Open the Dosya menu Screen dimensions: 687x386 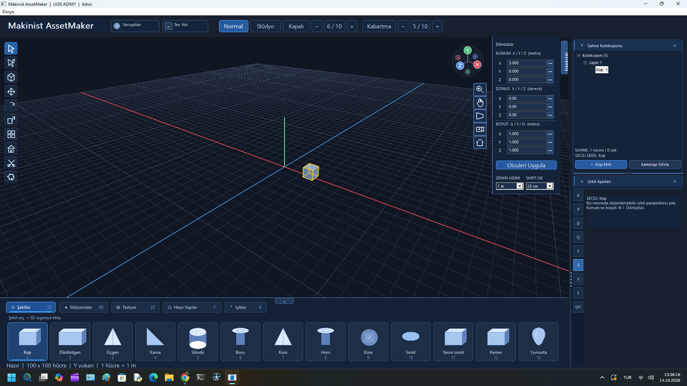tap(8, 11)
